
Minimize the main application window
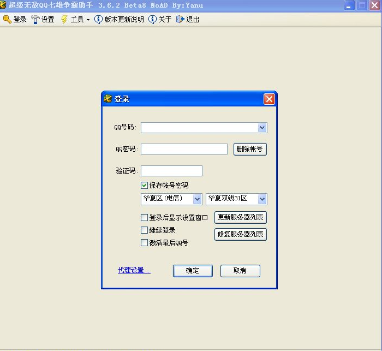coord(349,5)
